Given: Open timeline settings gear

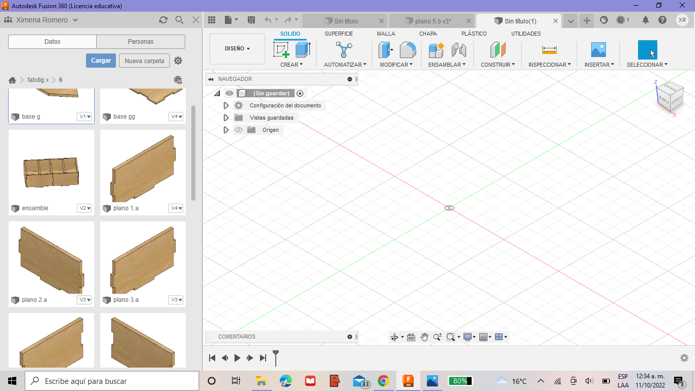Looking at the screenshot, I should [684, 358].
